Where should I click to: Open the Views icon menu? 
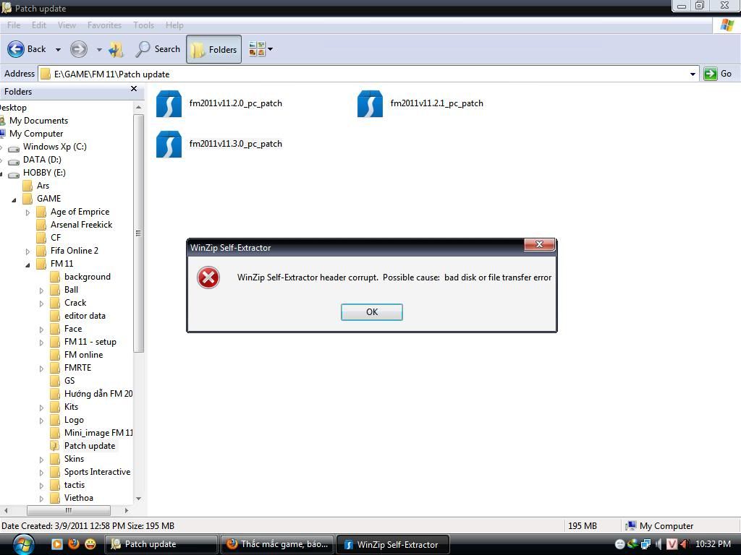(261, 49)
